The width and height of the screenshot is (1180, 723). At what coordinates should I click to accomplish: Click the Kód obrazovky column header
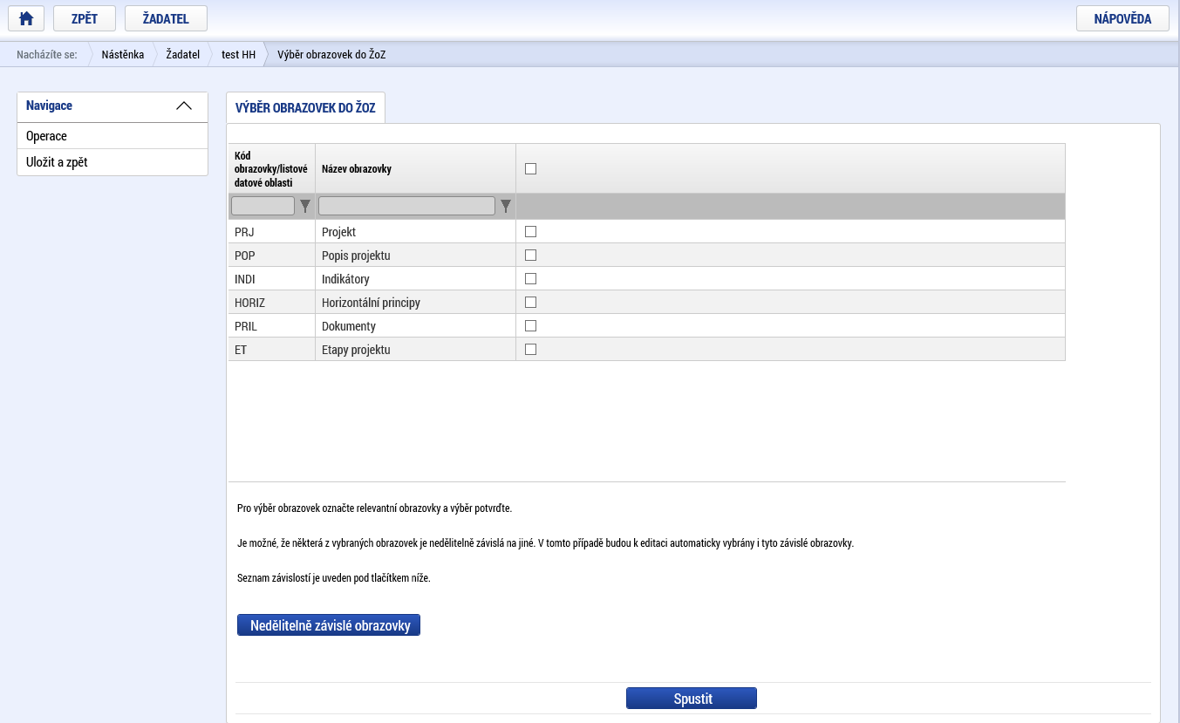(271, 169)
